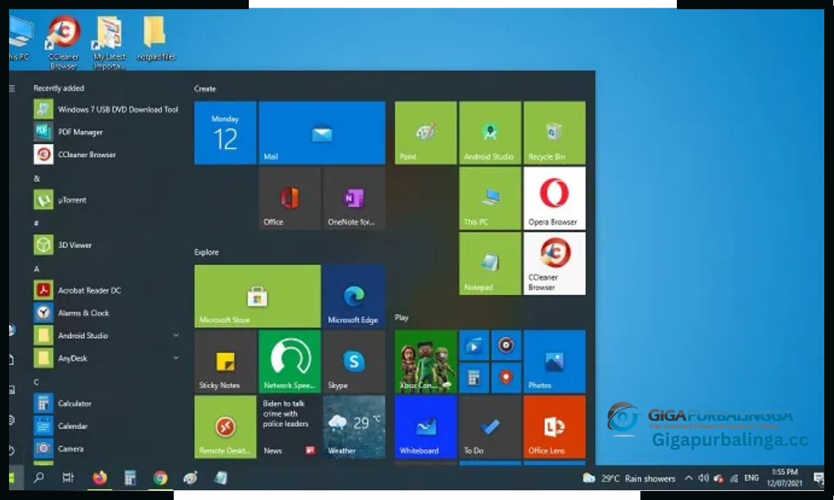Open the Xbox Console Companion tile

pyautogui.click(x=426, y=361)
